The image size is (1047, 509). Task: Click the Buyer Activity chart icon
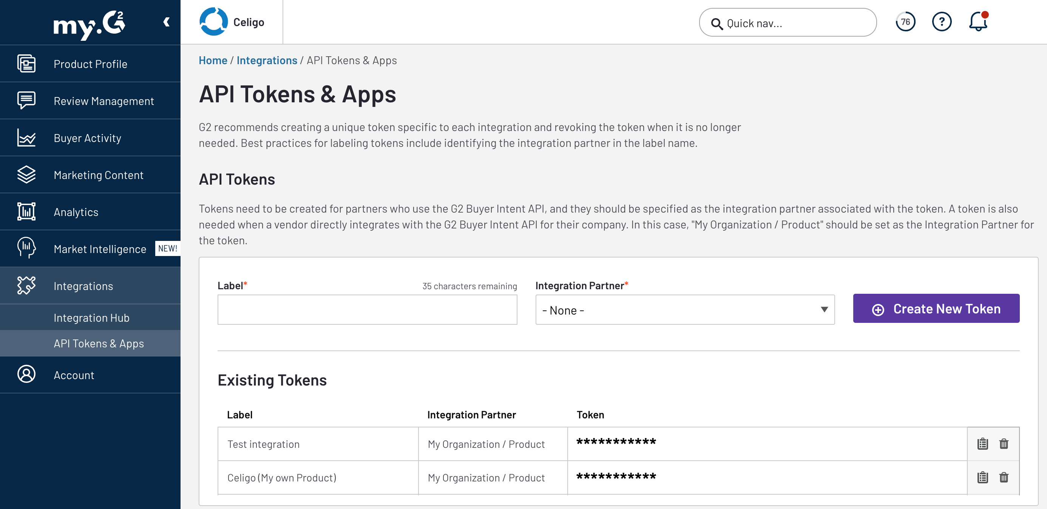tap(26, 138)
